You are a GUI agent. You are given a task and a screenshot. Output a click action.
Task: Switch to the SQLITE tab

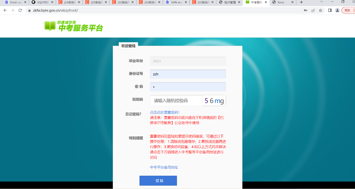[x=42, y=2]
